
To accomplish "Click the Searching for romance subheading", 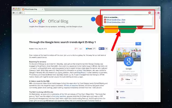I will pyautogui.click(x=38, y=62).
